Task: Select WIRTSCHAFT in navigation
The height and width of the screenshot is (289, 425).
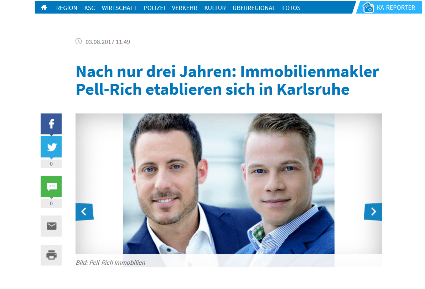Action: (x=119, y=8)
